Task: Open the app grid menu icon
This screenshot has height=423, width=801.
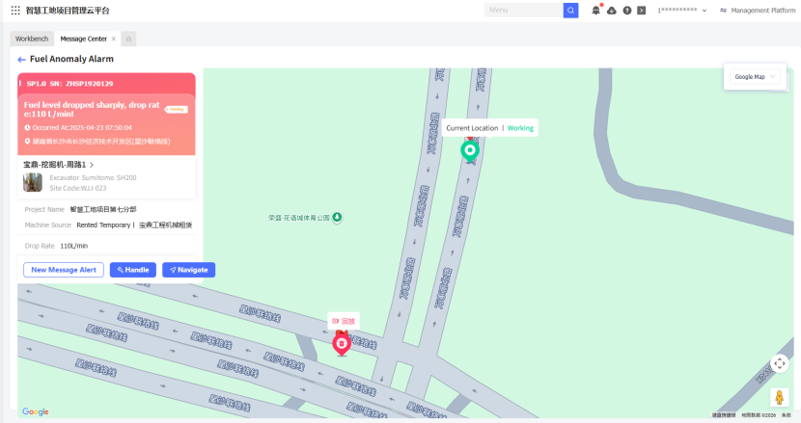Action: [15, 11]
